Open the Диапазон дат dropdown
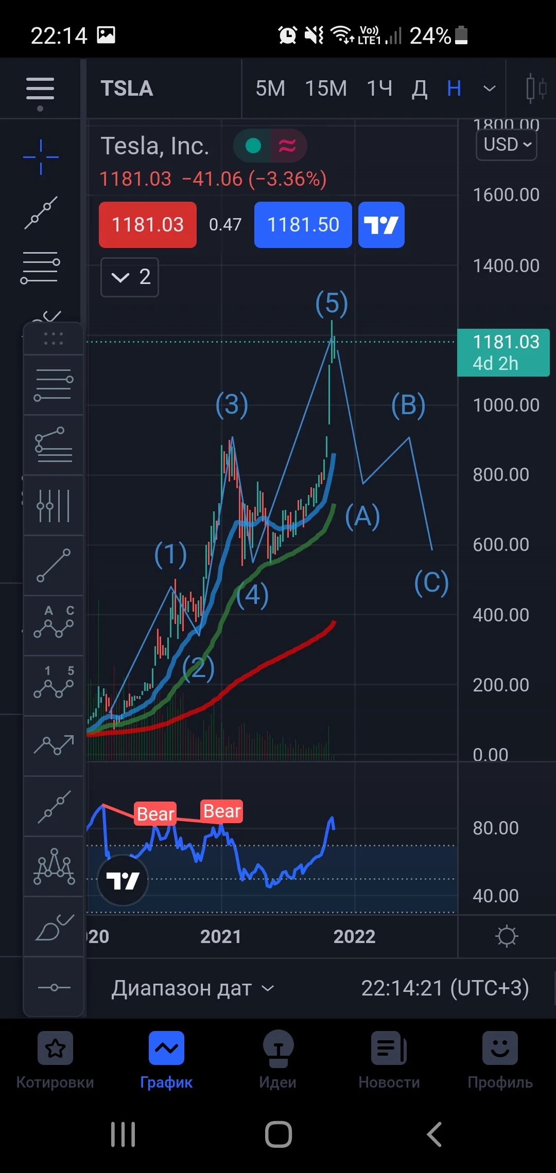 [x=193, y=988]
